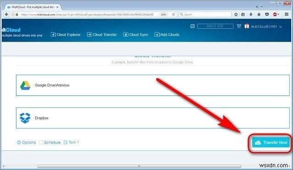Select the Dropbox destination box
Screen dimensions: 293x170
coord(153,118)
